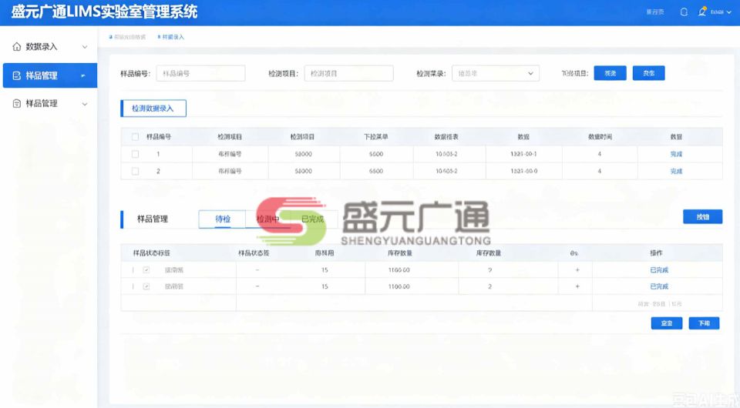Check the checkbox for sample row 1
740x408 pixels.
pos(136,154)
